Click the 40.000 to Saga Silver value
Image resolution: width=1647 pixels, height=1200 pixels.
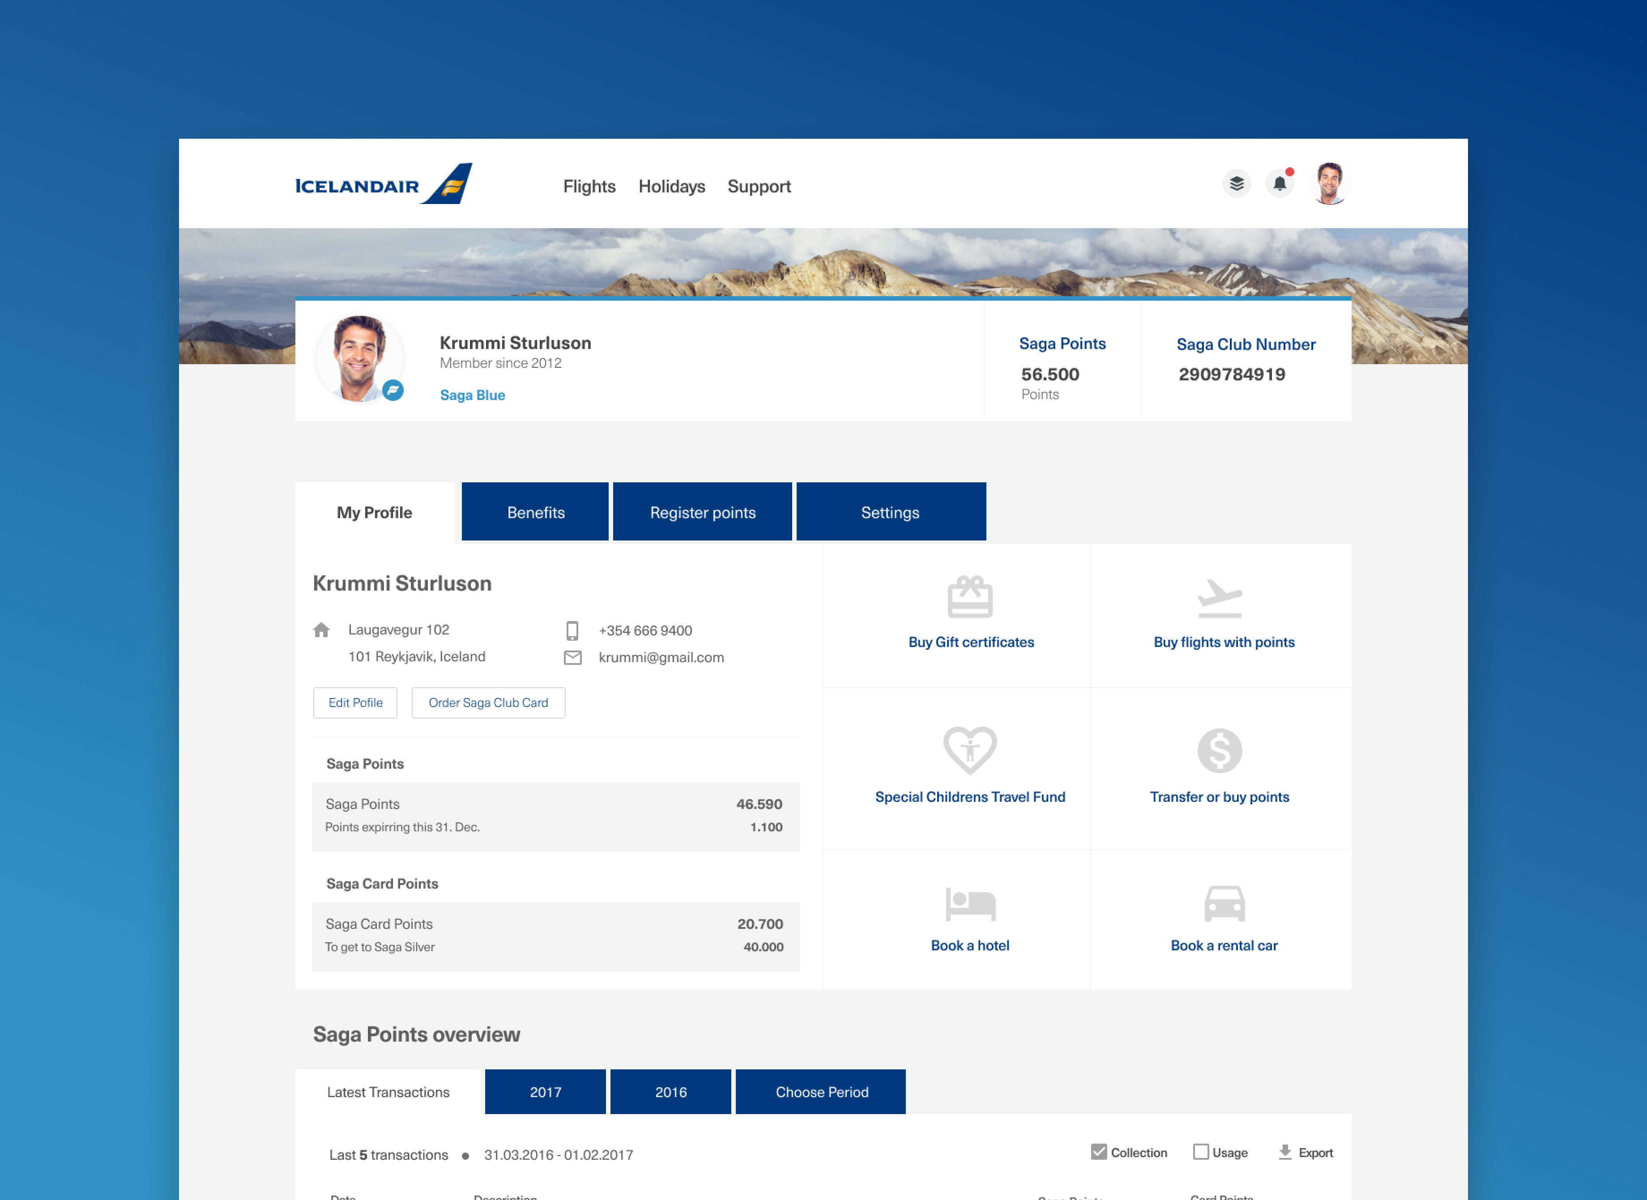click(764, 947)
